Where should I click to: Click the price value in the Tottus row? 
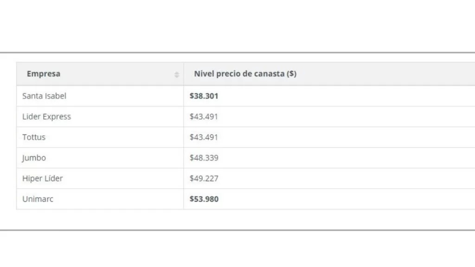[x=204, y=137]
